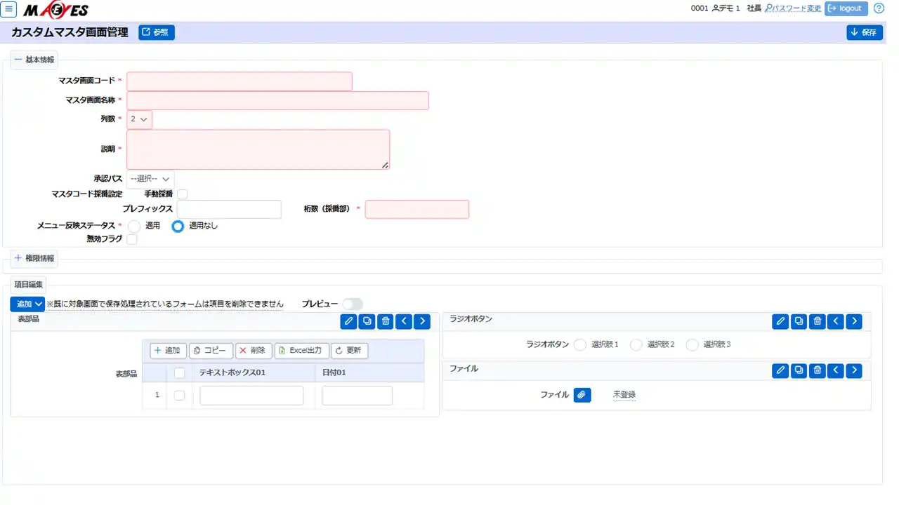Viewport: 899px width, 505px height.
Task: Open the hamburger menu icon
Action: (x=9, y=9)
